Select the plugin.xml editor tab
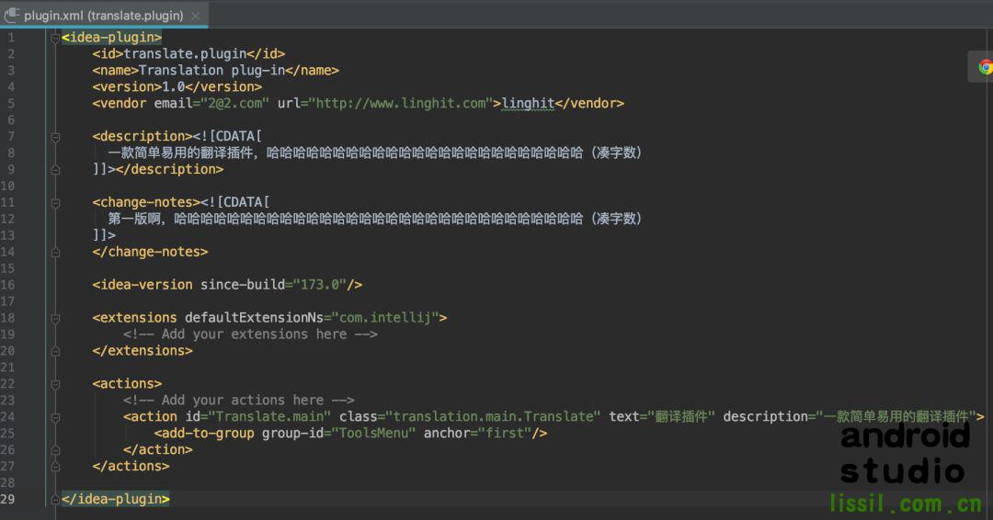993x520 pixels. pos(104,16)
